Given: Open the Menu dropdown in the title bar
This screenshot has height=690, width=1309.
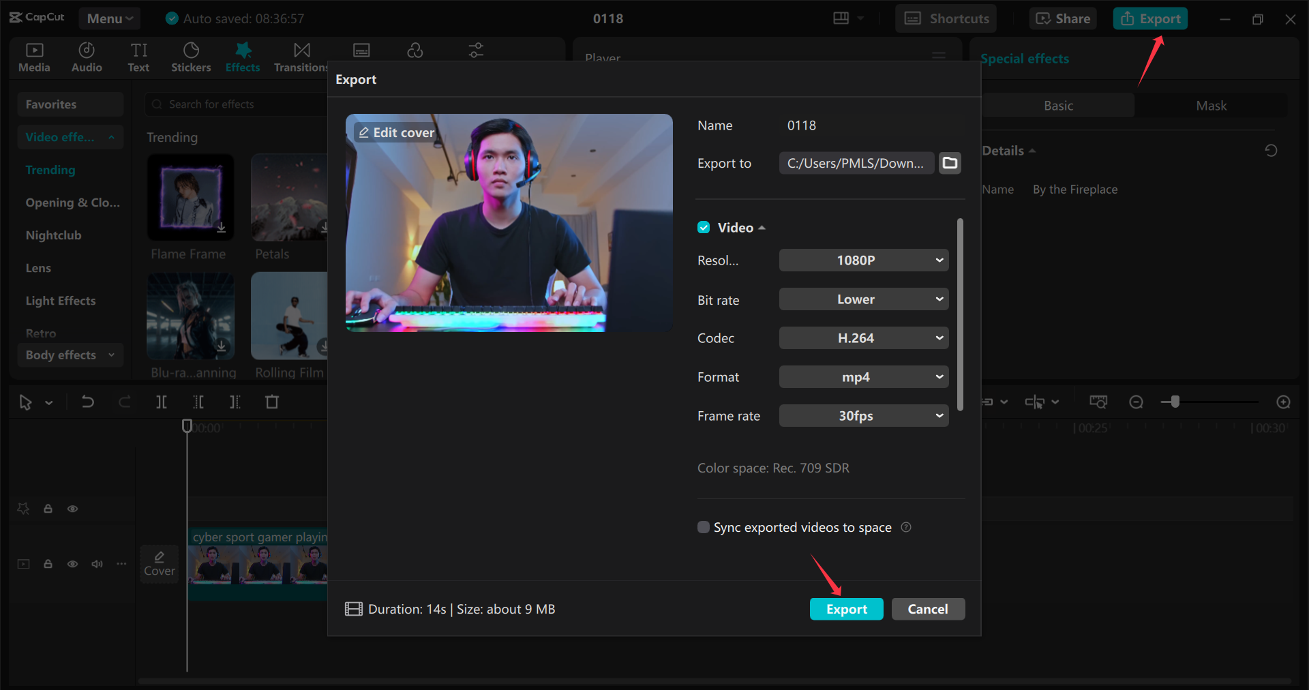Looking at the screenshot, I should pyautogui.click(x=109, y=18).
